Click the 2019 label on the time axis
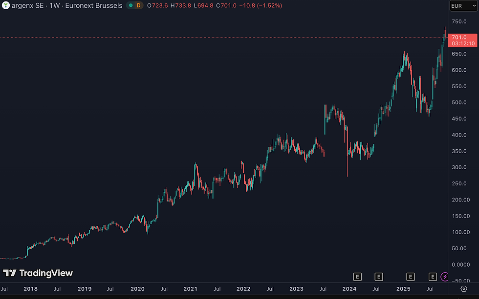This screenshot has height=299, width=479. coord(85,289)
